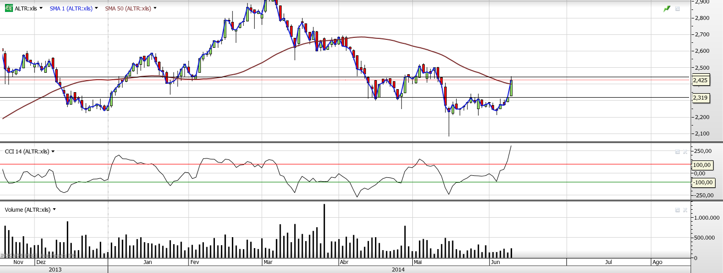Click the Mar label on time axis
Viewport: 723px width, 273px height.
tap(268, 262)
